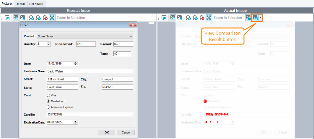The height and width of the screenshot is (139, 314).
Task: Zoom out on the Actual Image
Action: 195,18
